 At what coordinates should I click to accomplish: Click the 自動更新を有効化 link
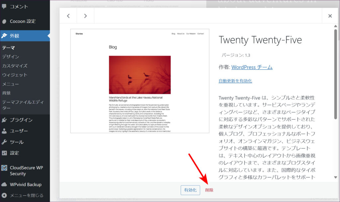point(235,81)
